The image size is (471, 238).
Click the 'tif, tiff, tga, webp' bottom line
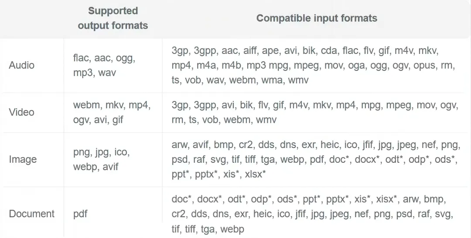coord(208,229)
